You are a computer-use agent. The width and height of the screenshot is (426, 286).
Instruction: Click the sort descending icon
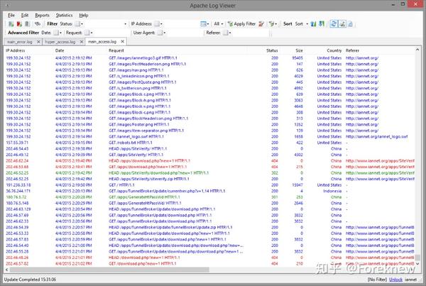click(x=322, y=24)
